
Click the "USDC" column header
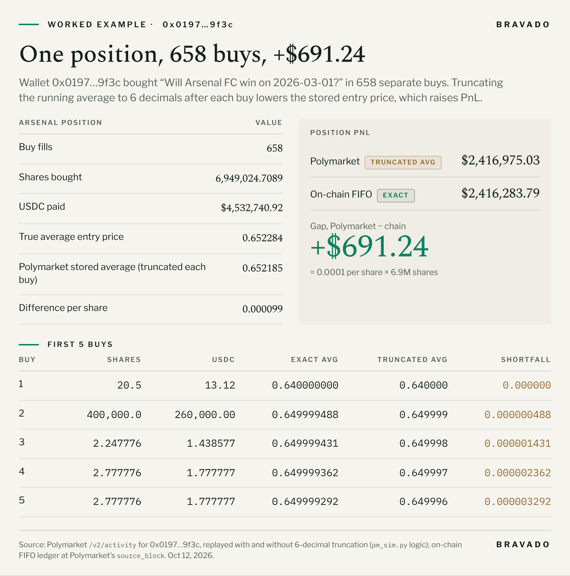pyautogui.click(x=223, y=359)
